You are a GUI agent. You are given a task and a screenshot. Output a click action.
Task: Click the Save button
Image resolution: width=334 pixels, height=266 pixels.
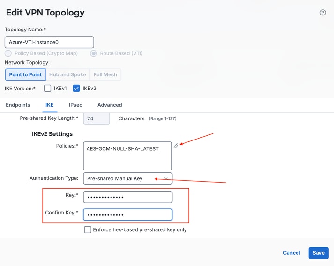319,253
